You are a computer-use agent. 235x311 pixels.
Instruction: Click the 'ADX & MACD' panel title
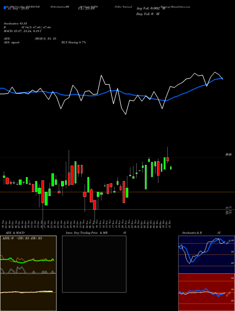pyautogui.click(x=15, y=233)
